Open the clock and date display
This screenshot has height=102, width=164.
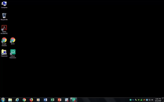click(158, 100)
